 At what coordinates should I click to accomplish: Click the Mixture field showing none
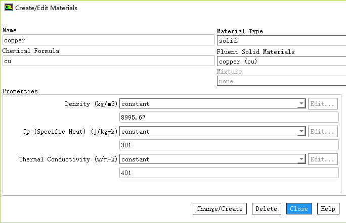[281, 81]
